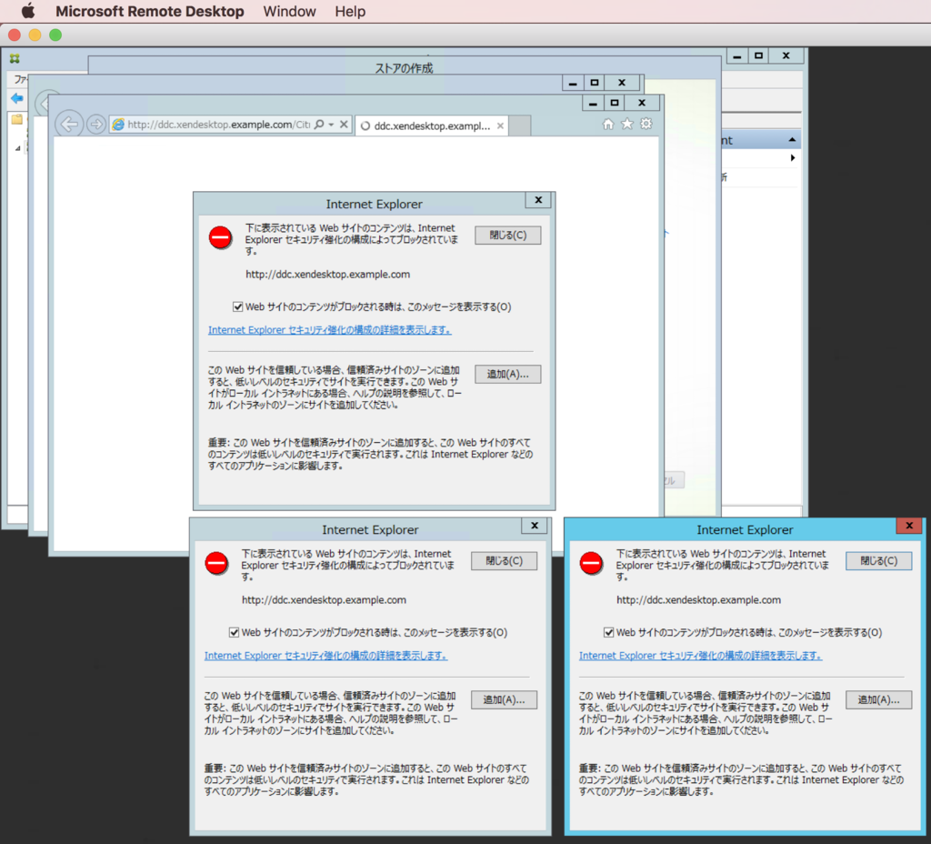Screen dimensions: 931x844
Task: Close the gray inactive dialog below the browser
Action: (535, 526)
